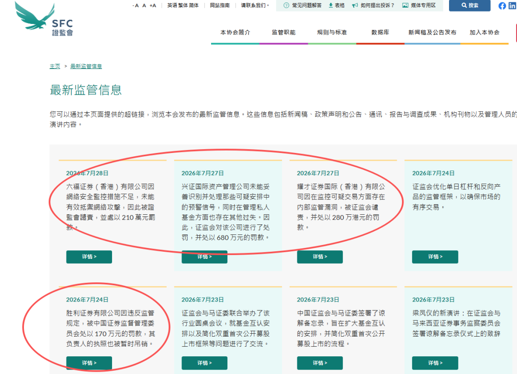Click the 证监会优化单日杠杆 summary text
Viewport: 517px width, 374px height.
point(456,197)
